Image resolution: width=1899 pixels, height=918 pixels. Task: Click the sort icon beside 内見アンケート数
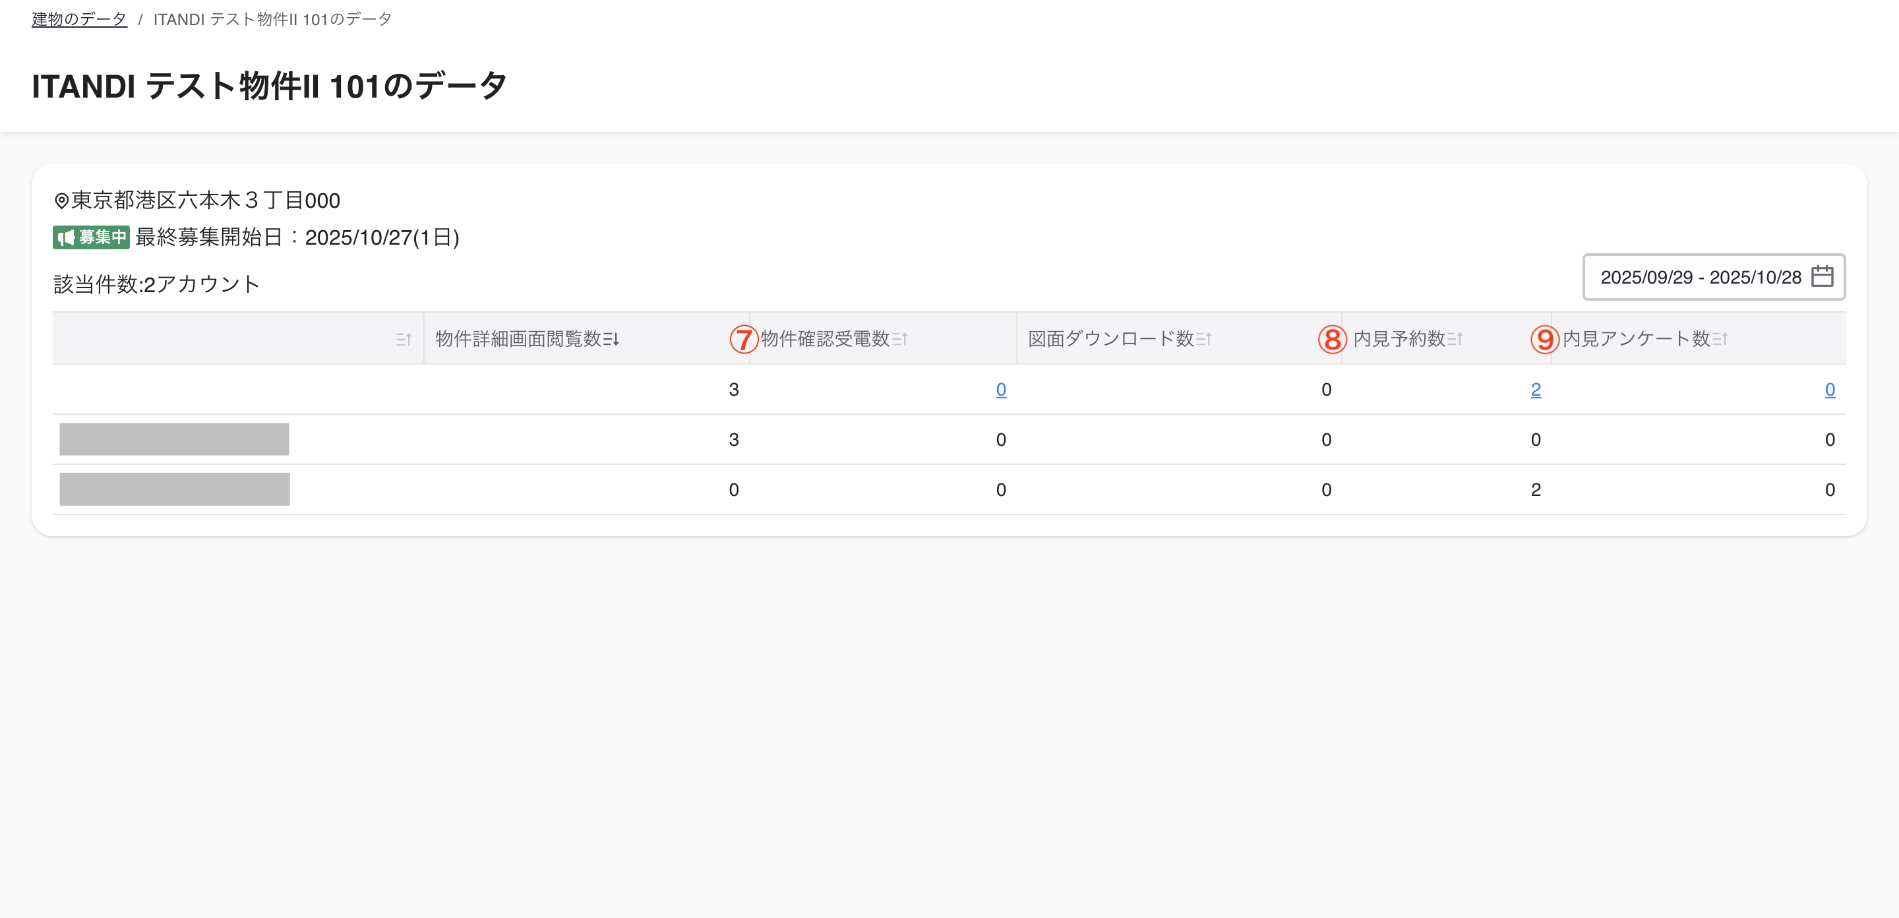[x=1720, y=339]
